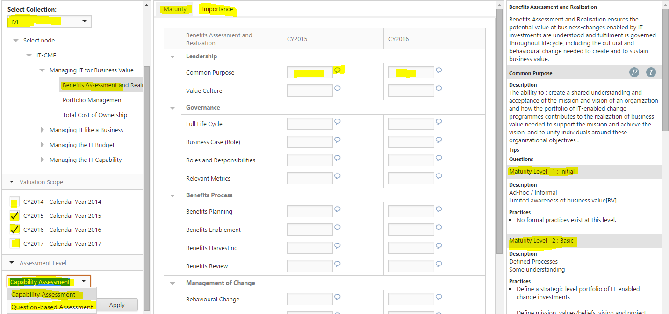Click the round P icon beside Common Purpose

(634, 72)
